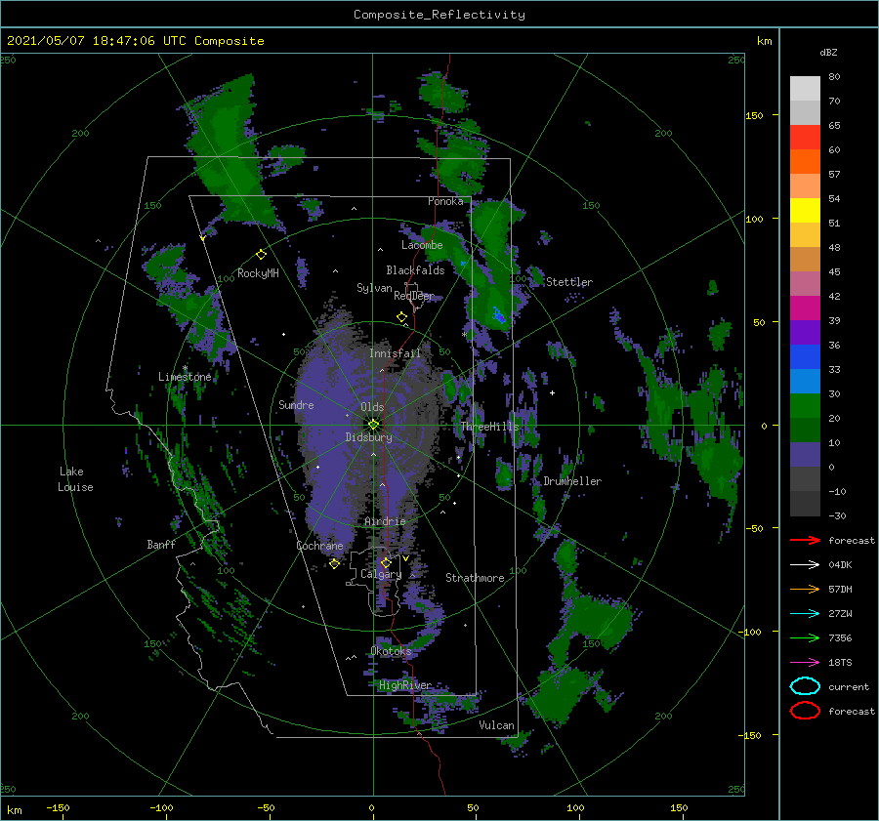Click the red forecast ellipse legend icon
Image resolution: width=879 pixels, height=821 pixels.
tap(805, 711)
